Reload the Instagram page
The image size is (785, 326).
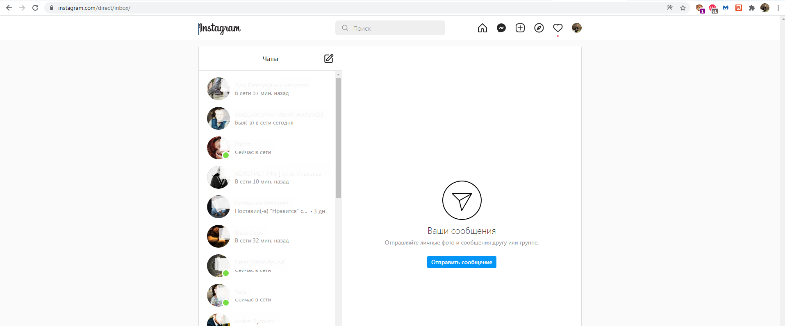[35, 8]
